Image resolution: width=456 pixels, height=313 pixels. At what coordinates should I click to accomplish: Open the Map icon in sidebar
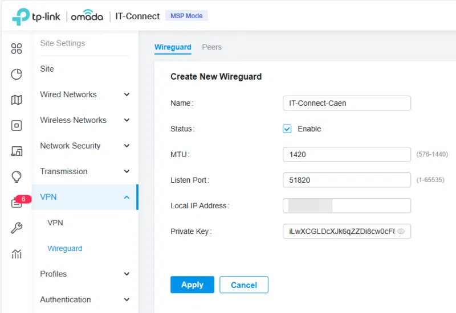click(17, 100)
